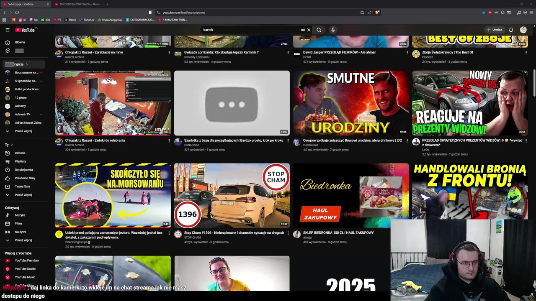
Task: Open the notifications bell
Action: tap(511, 30)
